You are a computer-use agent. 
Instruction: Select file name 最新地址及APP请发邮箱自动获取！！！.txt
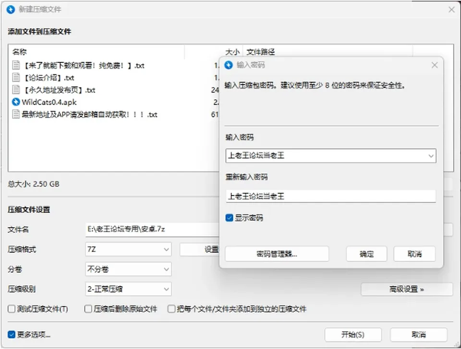pos(89,114)
